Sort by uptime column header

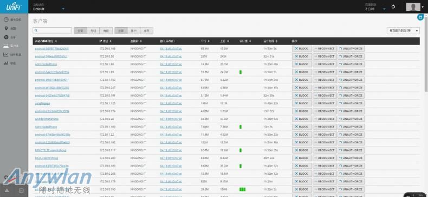[x=270, y=41]
